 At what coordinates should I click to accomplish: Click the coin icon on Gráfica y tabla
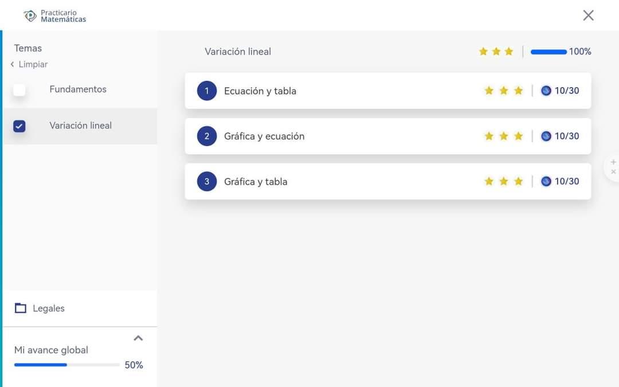546,181
